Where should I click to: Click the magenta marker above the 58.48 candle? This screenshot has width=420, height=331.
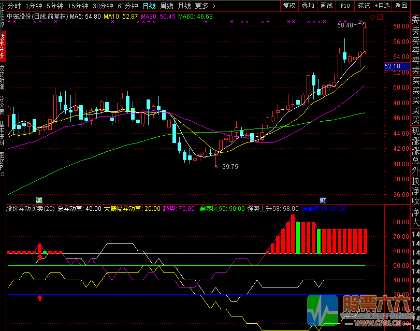click(361, 21)
